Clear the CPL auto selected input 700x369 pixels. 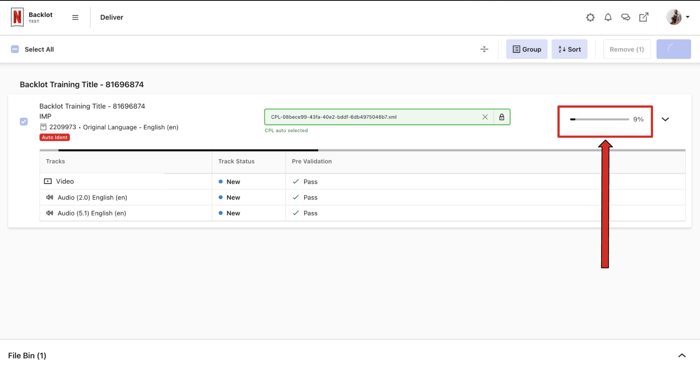(485, 117)
